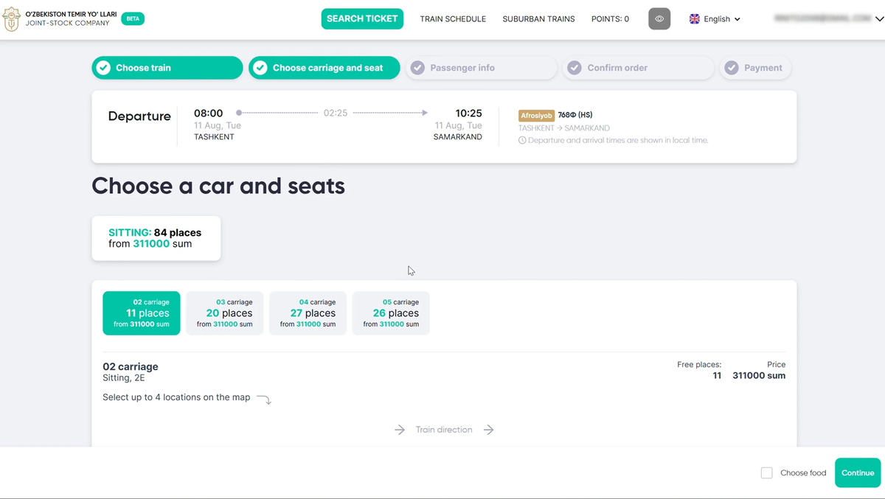Go to the Choose train step

[x=167, y=68]
